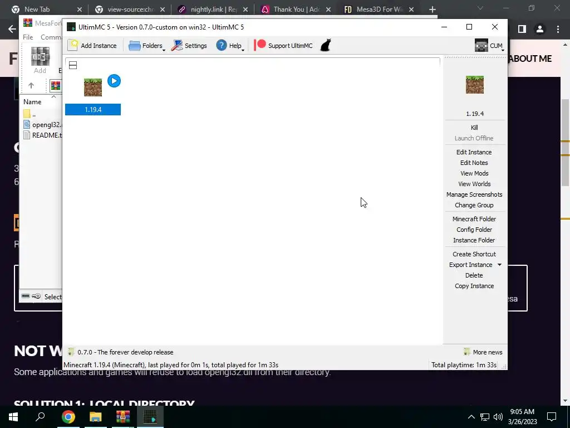Open the notification center icon
Viewport: 570px width, 428px height.
(x=552, y=417)
